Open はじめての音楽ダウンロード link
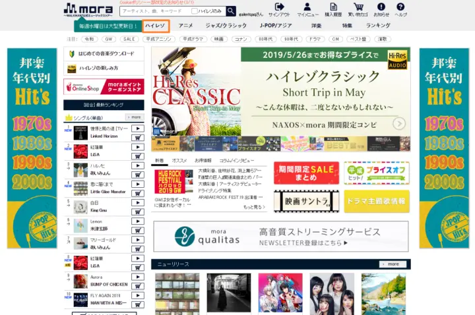The height and width of the screenshot is (315, 475). tap(104, 53)
